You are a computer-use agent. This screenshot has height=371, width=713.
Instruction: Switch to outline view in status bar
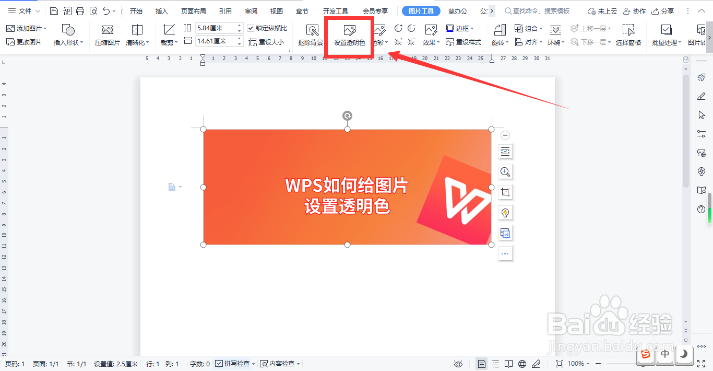tap(495, 364)
